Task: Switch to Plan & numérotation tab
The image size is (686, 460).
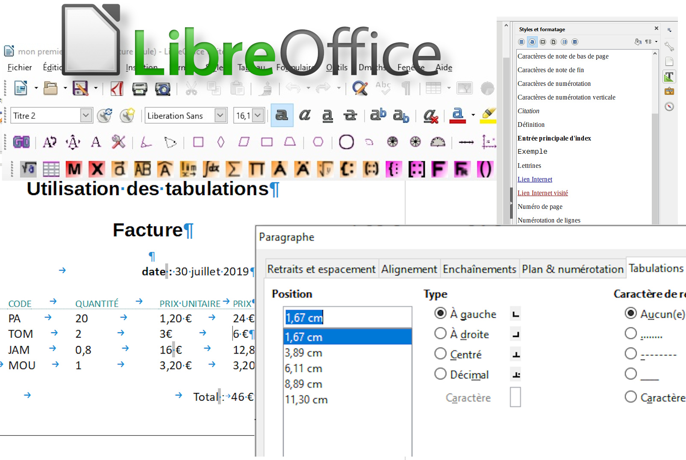Action: click(x=573, y=269)
